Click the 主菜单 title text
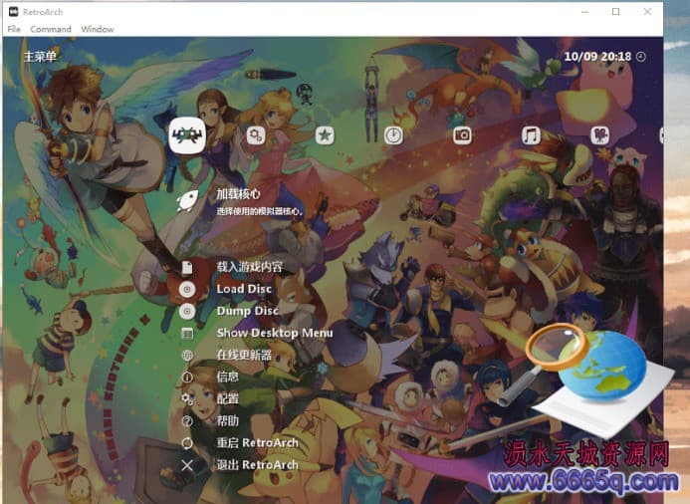The width and height of the screenshot is (690, 504). click(x=40, y=57)
